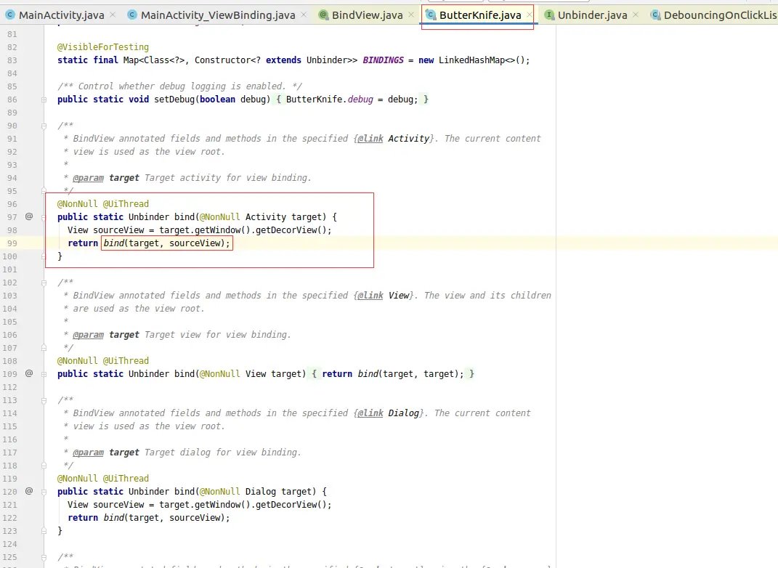Image resolution: width=778 pixels, height=568 pixels.
Task: Click the interface icon on Unbinder.java tab
Action: click(549, 15)
